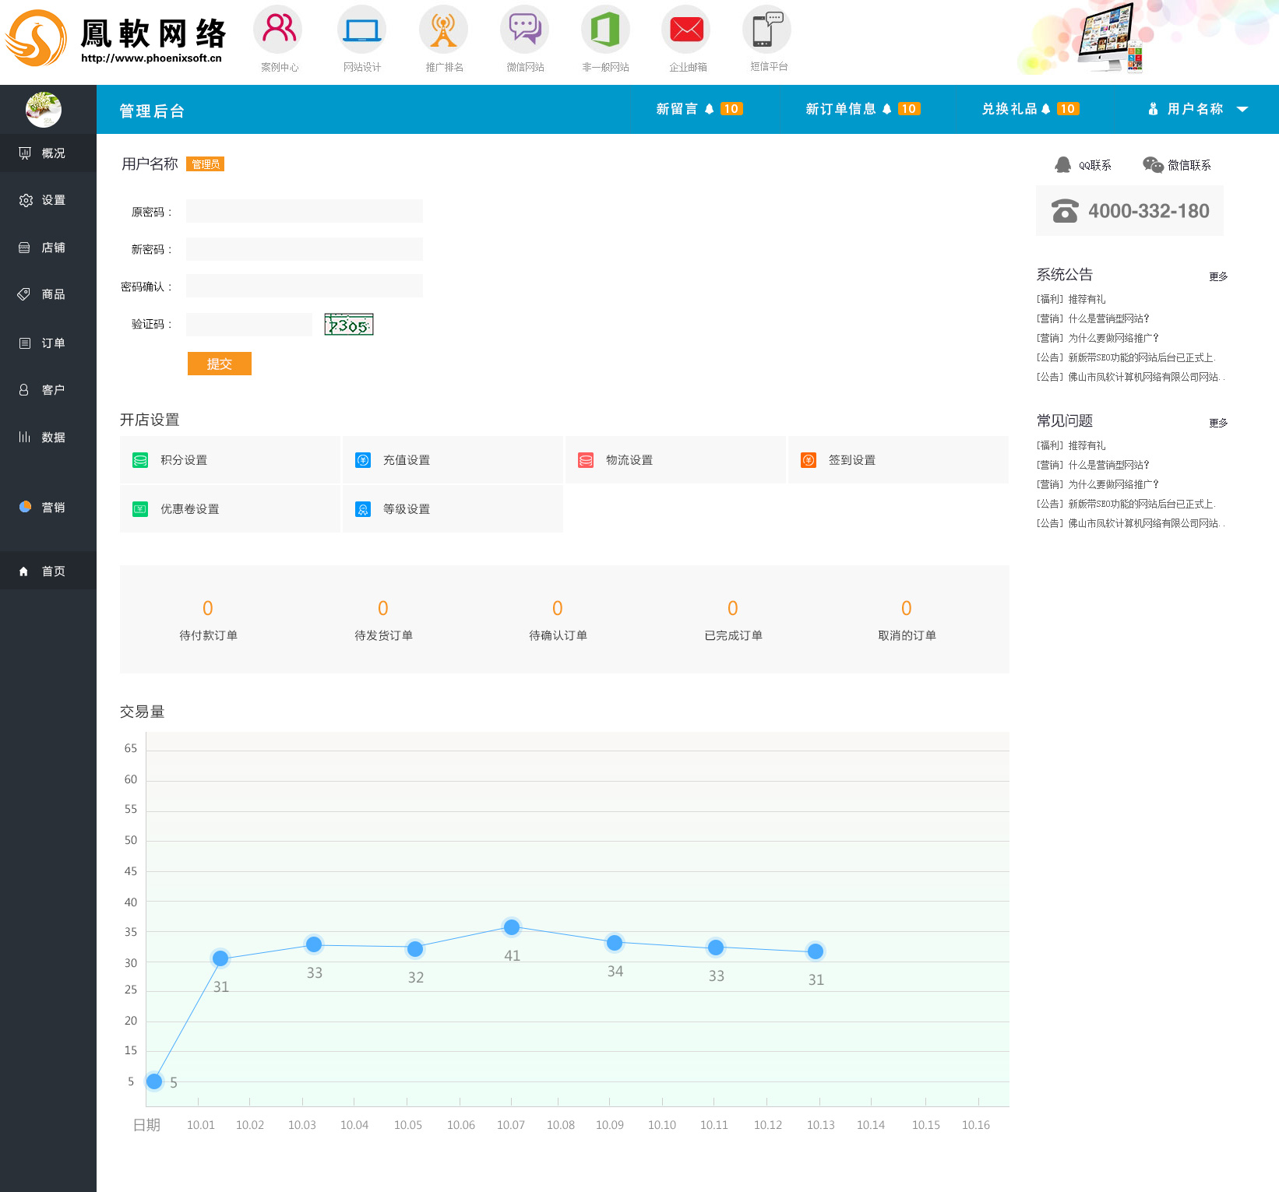Open 营销 marketing sidebar item
This screenshot has width=1279, height=1192.
coord(48,508)
